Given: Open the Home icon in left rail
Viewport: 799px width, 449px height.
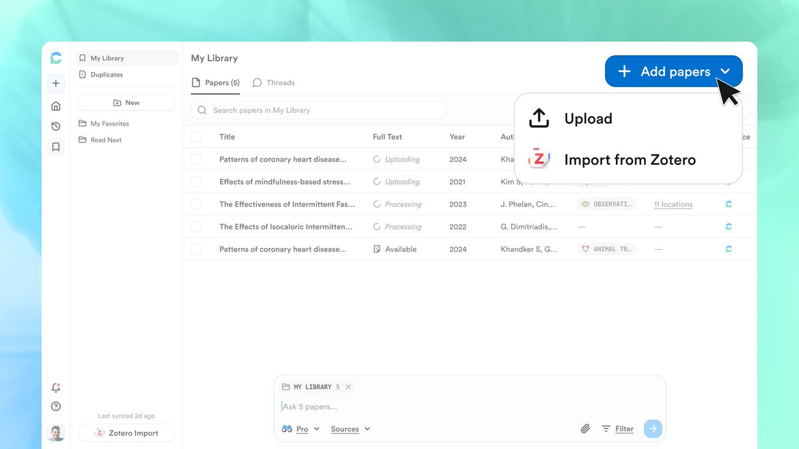Looking at the screenshot, I should 56,106.
